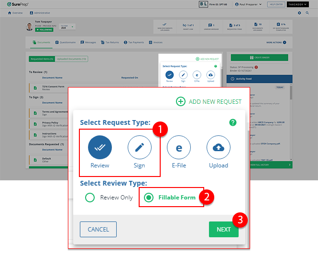Open the Questionnaire Completed 0% tile
Image resolution: width=318 pixels, height=254 pixels.
pos(281,27)
